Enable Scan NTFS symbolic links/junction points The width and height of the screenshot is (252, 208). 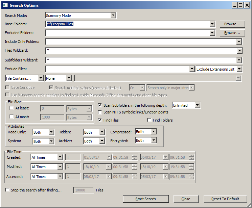(100, 112)
